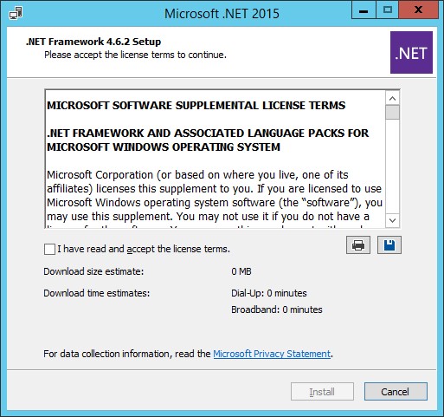The height and width of the screenshot is (417, 444).
Task: Save the license terms to disk
Action: (x=389, y=245)
